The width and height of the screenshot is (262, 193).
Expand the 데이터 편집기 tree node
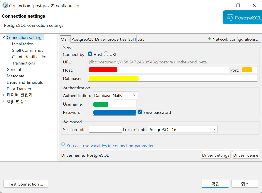[3, 95]
